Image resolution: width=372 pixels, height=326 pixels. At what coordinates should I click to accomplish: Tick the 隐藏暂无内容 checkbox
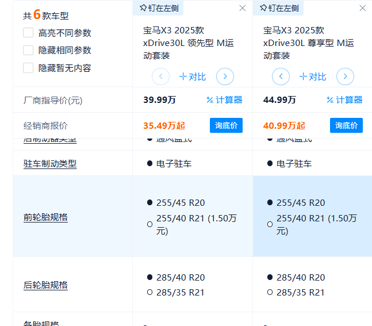[x=28, y=68]
